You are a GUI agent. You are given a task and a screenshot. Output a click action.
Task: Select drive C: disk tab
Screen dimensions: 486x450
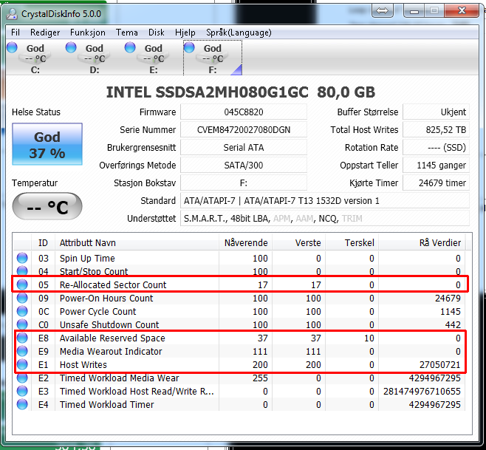click(35, 58)
